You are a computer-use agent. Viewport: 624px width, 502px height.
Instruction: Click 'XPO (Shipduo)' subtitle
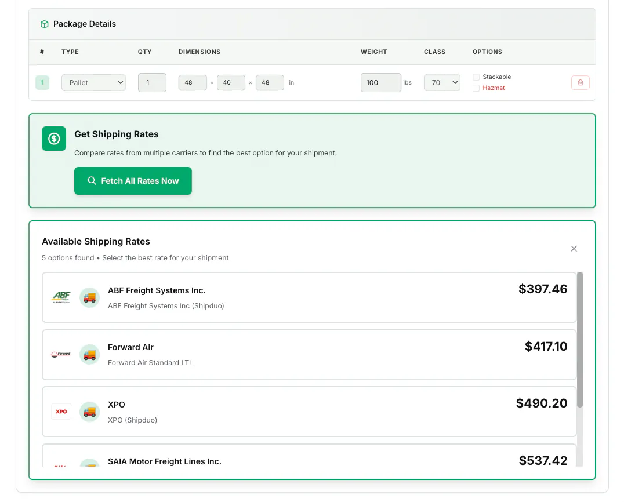(x=133, y=420)
